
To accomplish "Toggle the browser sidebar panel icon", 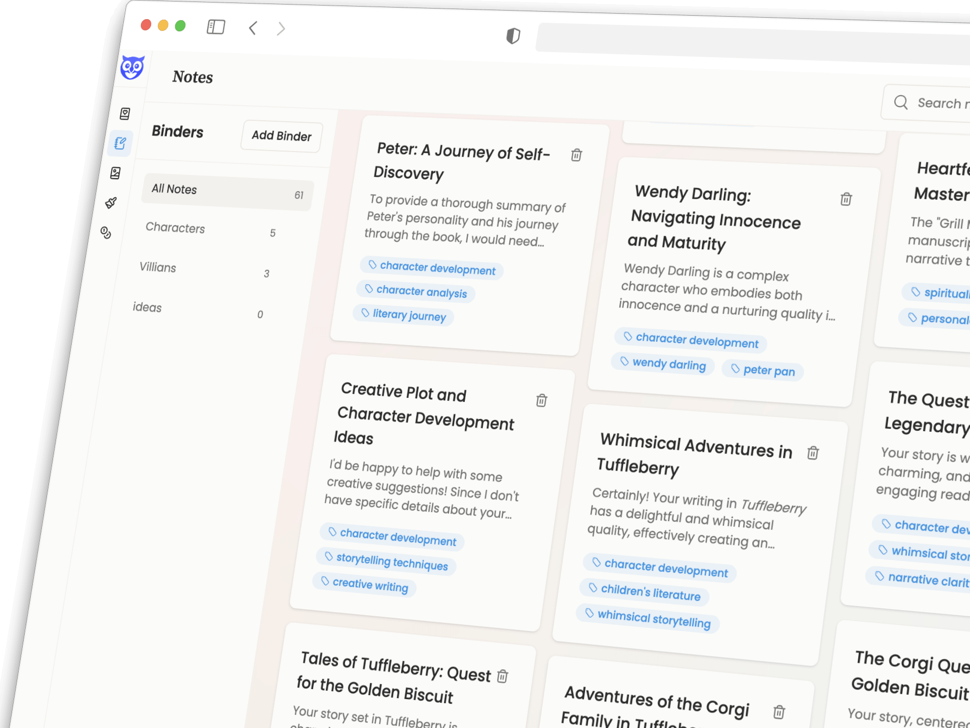I will [216, 27].
